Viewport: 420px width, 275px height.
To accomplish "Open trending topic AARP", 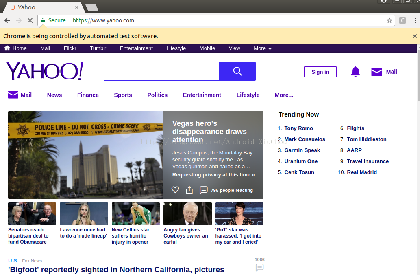I will (354, 150).
